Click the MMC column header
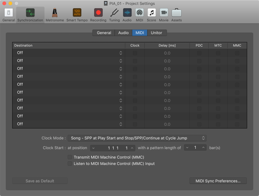 pos(237,45)
